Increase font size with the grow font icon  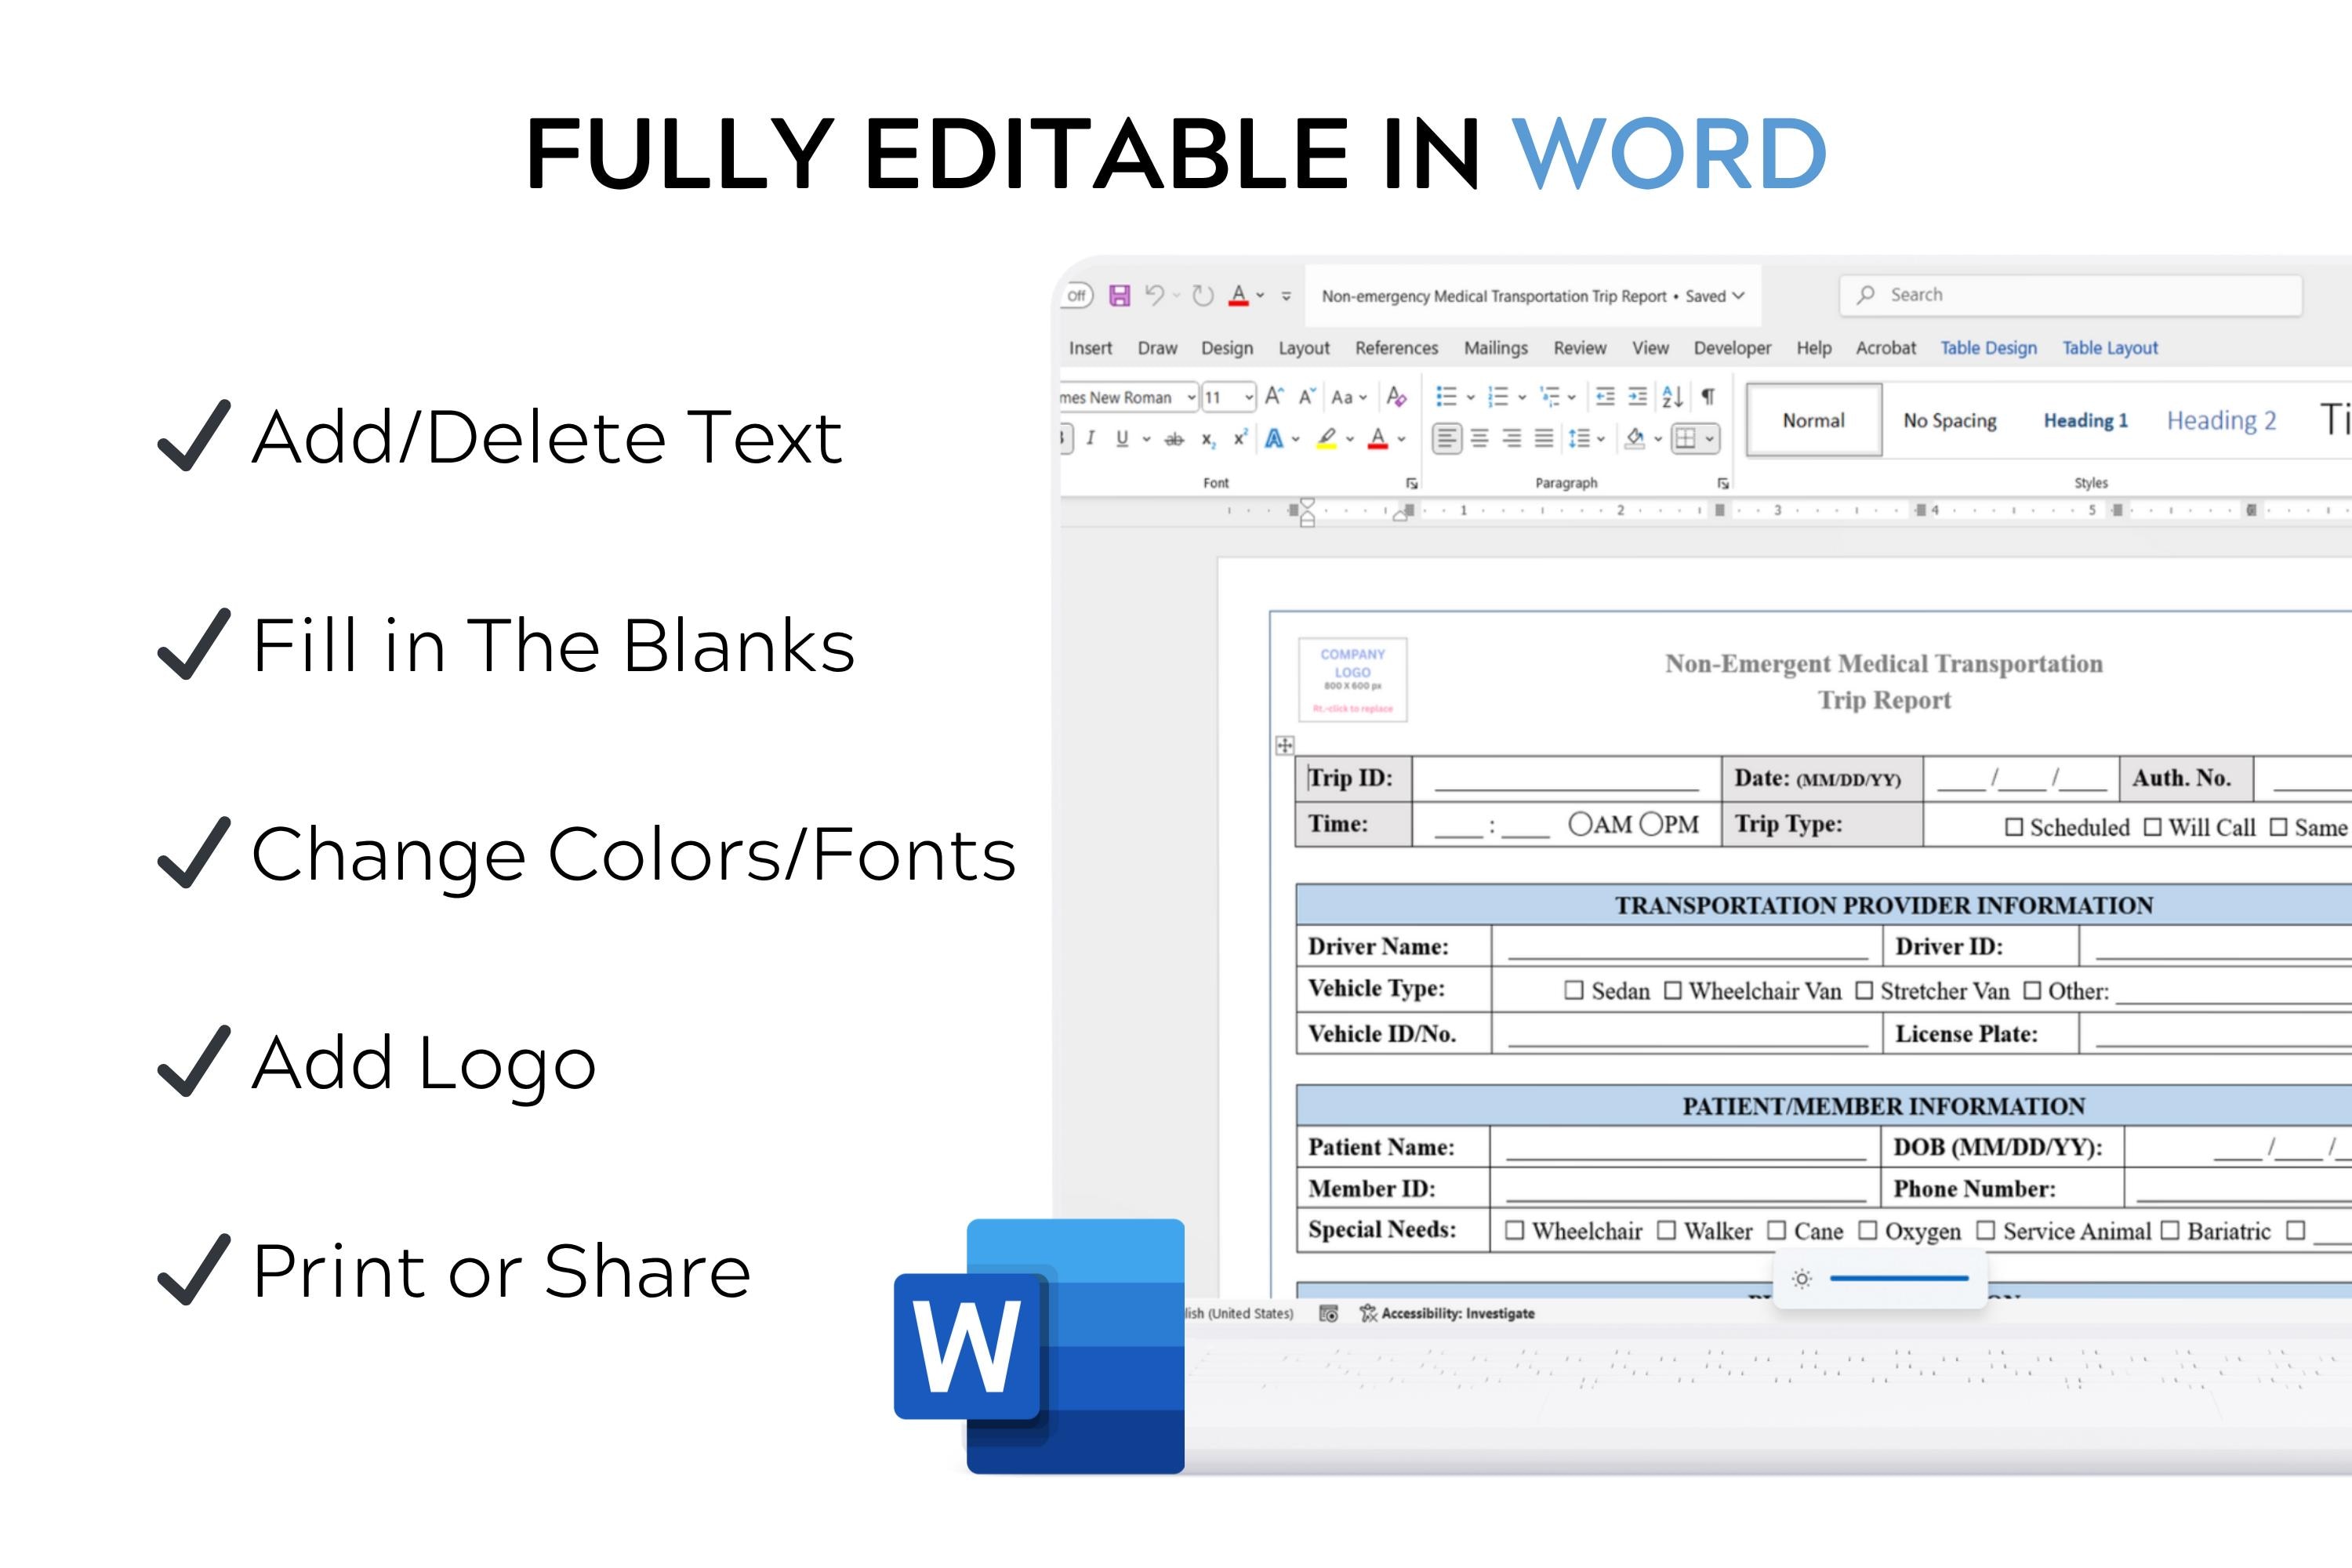coord(1274,396)
